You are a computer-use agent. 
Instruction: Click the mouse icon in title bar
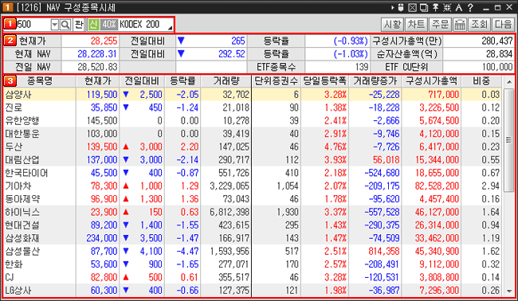click(401, 7)
